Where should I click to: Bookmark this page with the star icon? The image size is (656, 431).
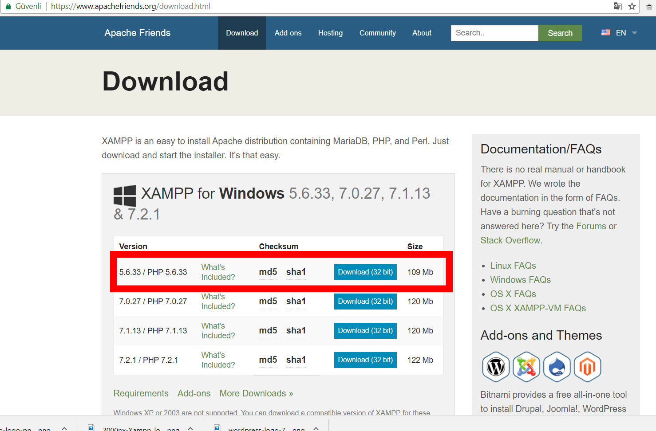(632, 6)
